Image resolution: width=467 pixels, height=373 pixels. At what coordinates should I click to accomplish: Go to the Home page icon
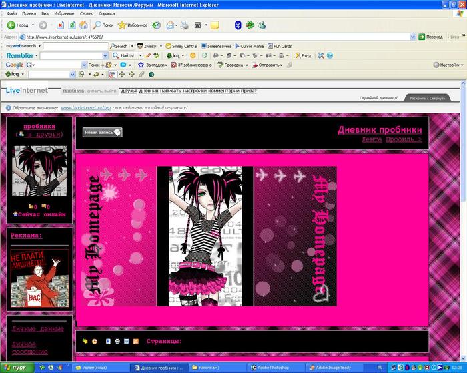click(83, 25)
